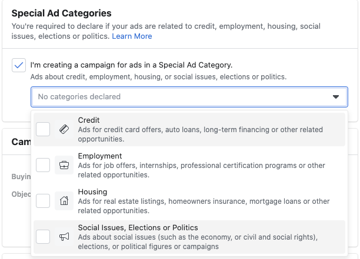The image size is (360, 259).
Task: Open the Learn More link
Action: coord(132,36)
